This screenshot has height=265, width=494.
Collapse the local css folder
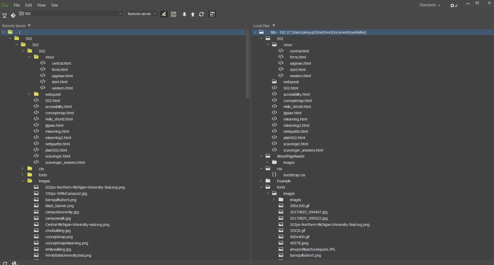261,168
